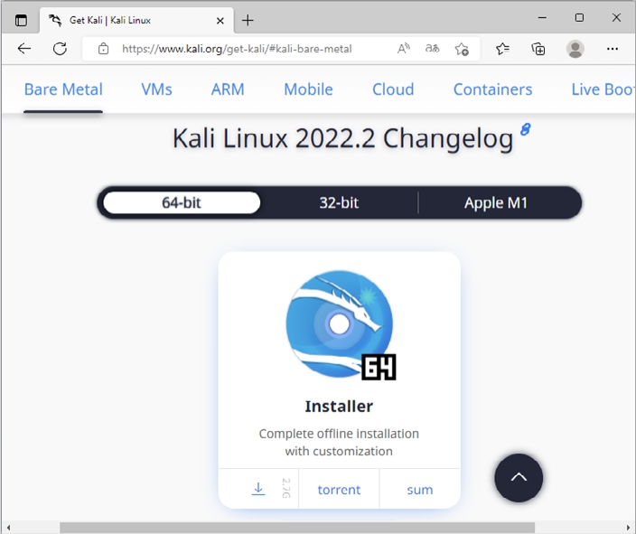
Task: View site information lock icon
Action: tap(103, 49)
